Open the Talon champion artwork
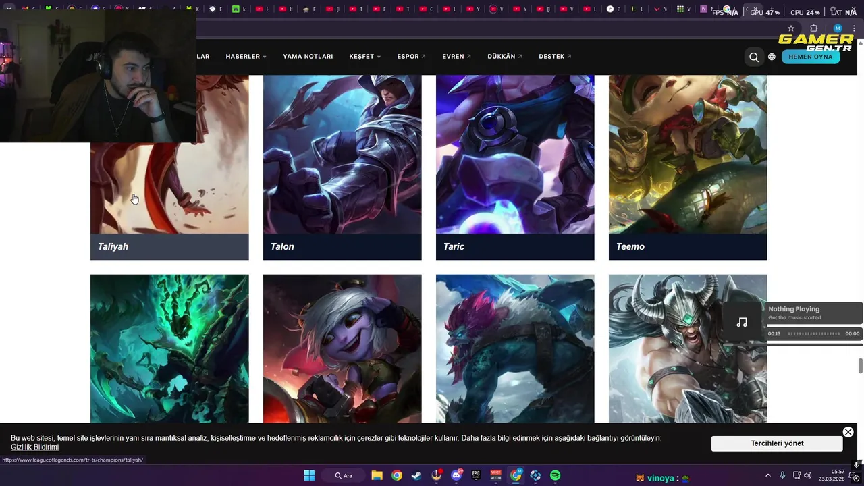Image resolution: width=864 pixels, height=486 pixels. pyautogui.click(x=342, y=154)
